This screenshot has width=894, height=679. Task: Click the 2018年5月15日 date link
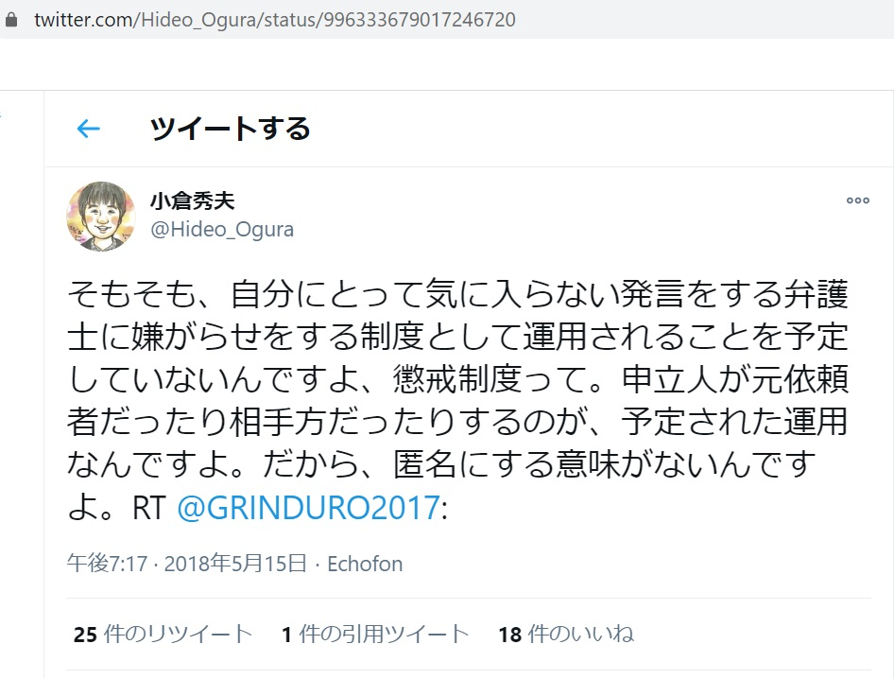pyautogui.click(x=235, y=564)
